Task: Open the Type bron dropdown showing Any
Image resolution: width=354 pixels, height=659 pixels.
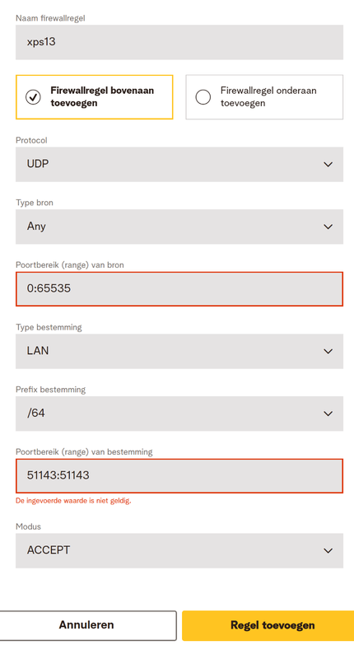Action: click(179, 227)
